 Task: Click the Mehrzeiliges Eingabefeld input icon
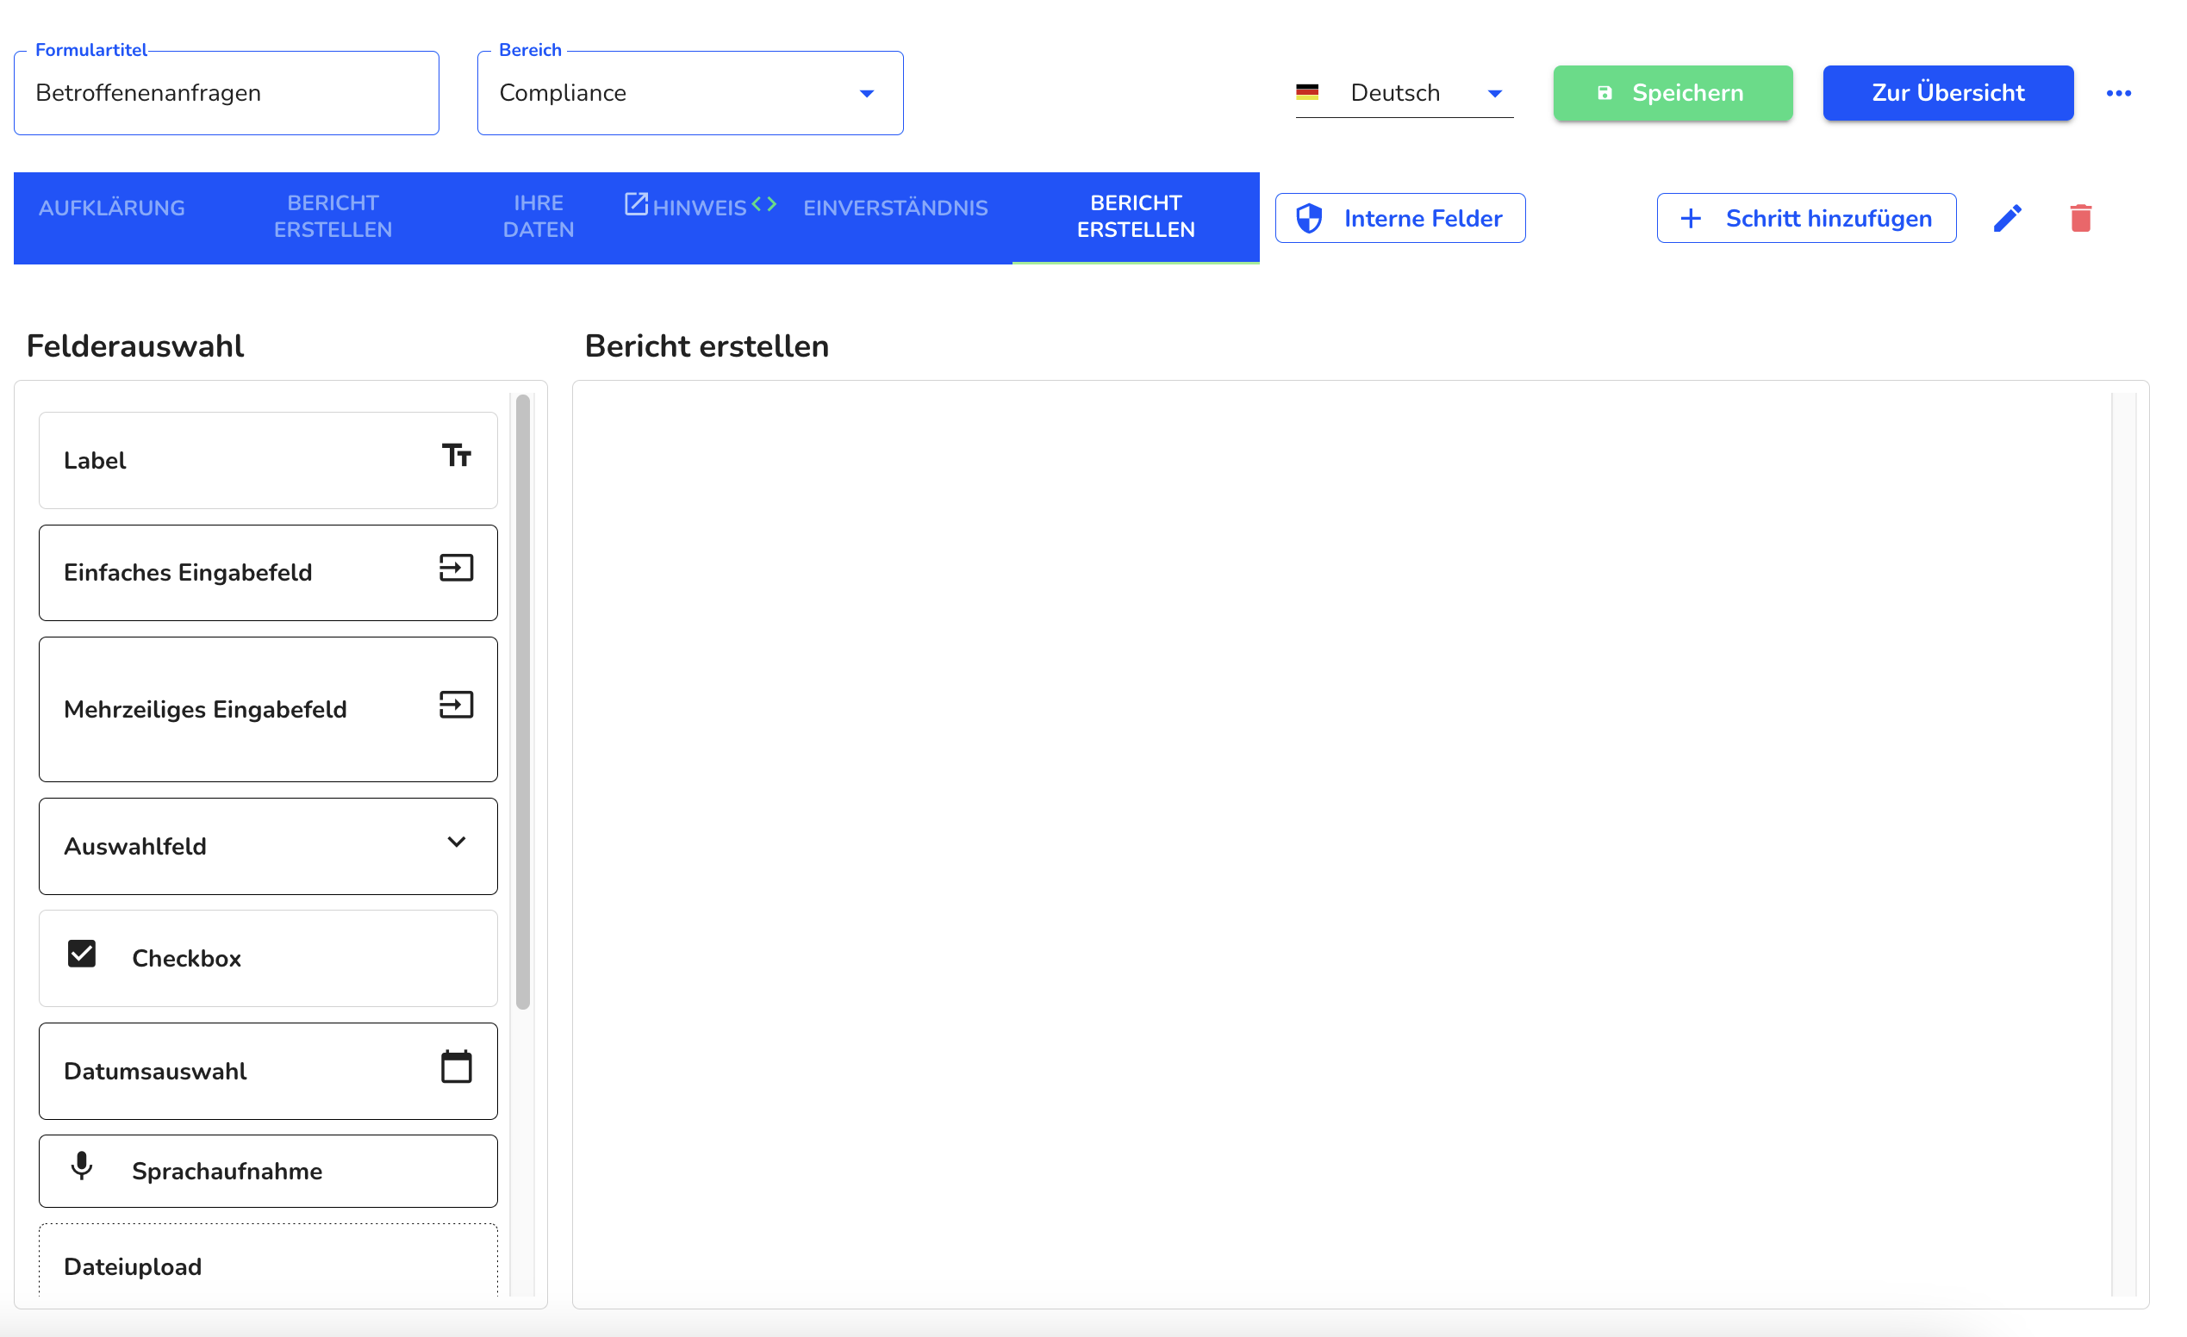[456, 705]
